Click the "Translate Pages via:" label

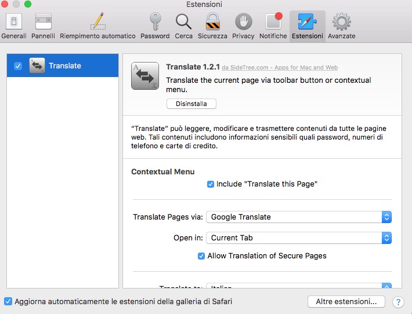coord(168,217)
